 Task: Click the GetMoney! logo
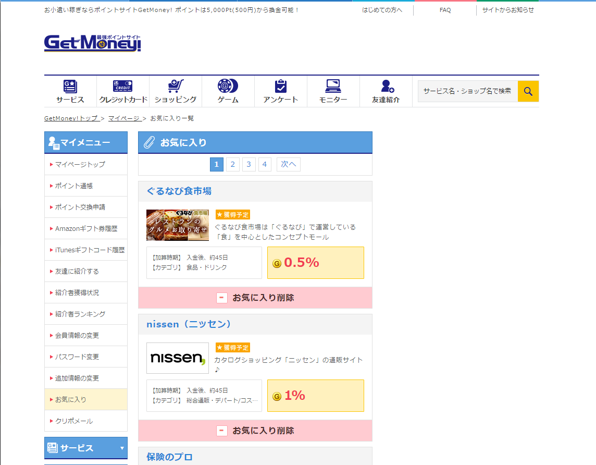pos(92,43)
